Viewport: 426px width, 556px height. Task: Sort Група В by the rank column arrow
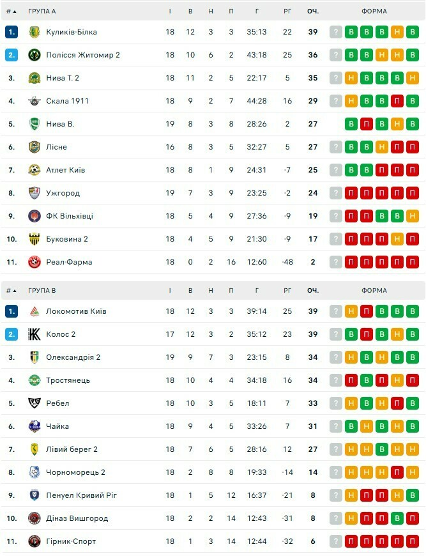[15, 291]
